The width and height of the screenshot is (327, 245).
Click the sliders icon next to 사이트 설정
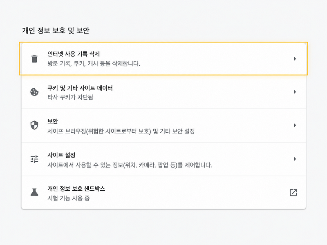pos(34,159)
